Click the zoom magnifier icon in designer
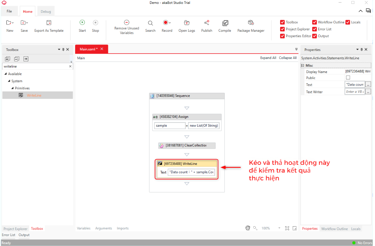375x246 pixels. [255, 228]
